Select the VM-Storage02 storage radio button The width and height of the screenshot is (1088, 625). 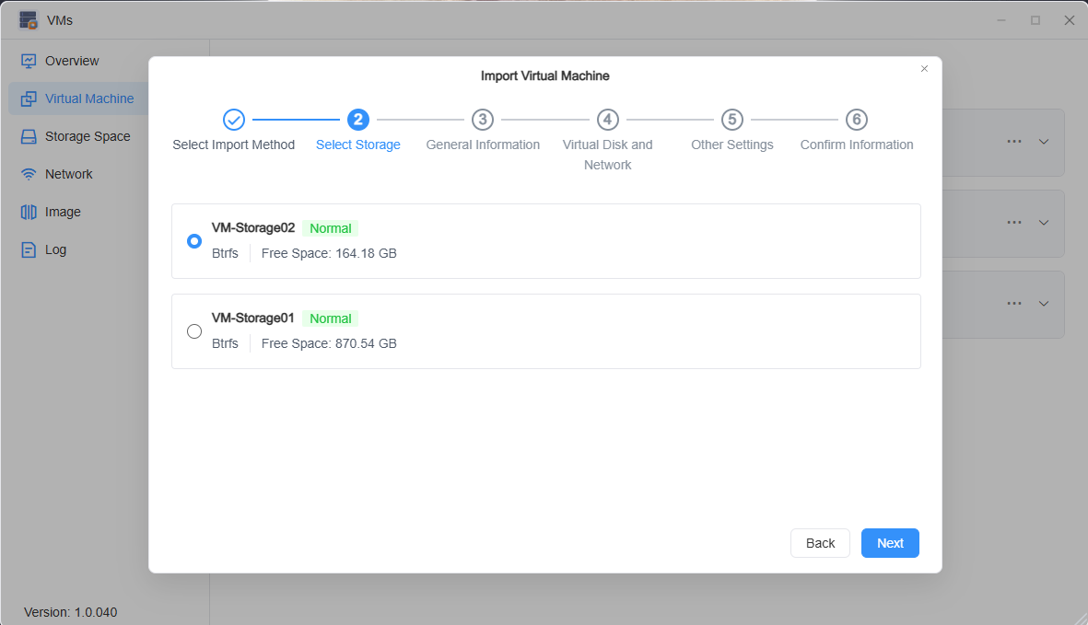tap(193, 240)
